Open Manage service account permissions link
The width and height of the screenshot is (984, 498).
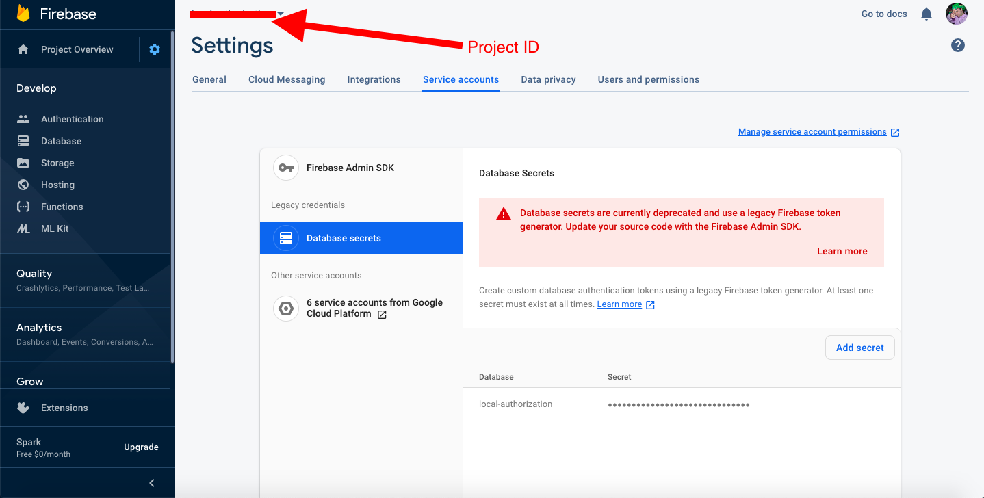812,132
